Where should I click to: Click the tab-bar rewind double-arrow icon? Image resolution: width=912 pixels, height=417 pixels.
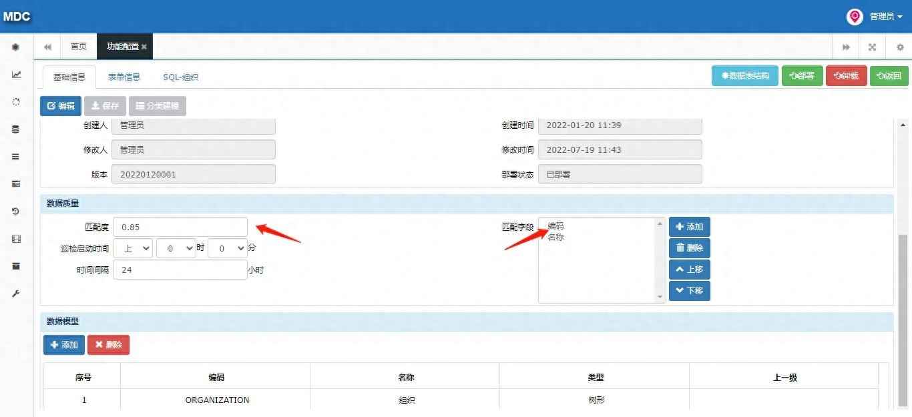click(47, 47)
